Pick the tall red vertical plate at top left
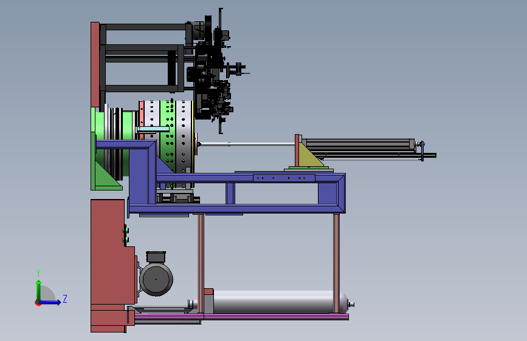The image size is (527, 341). pos(95,65)
